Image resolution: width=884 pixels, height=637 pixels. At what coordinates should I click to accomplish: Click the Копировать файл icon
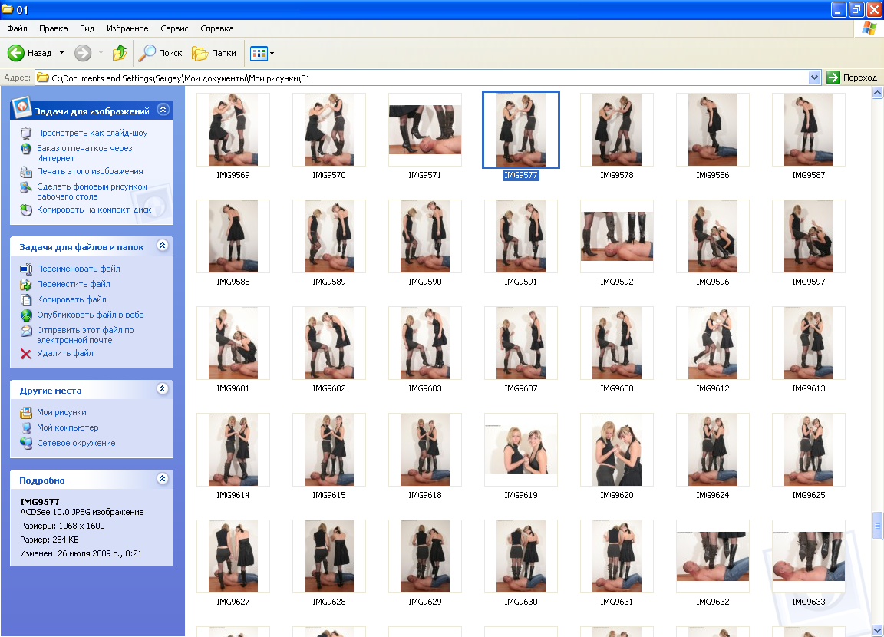pyautogui.click(x=26, y=299)
